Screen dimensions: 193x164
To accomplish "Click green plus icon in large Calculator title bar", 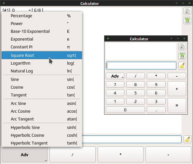I will [4, 3].
